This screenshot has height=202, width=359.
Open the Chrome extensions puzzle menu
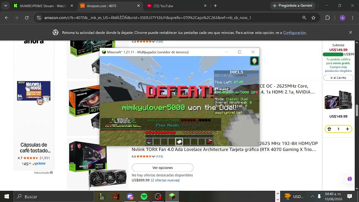click(328, 18)
